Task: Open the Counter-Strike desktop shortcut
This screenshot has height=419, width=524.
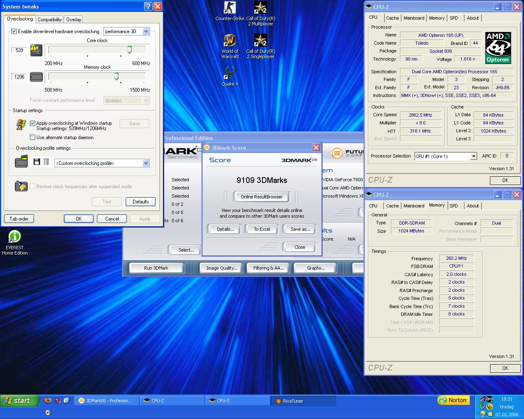Action: click(x=230, y=11)
